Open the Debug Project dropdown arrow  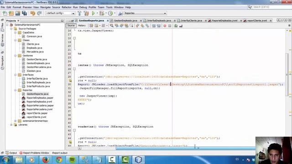106,13
